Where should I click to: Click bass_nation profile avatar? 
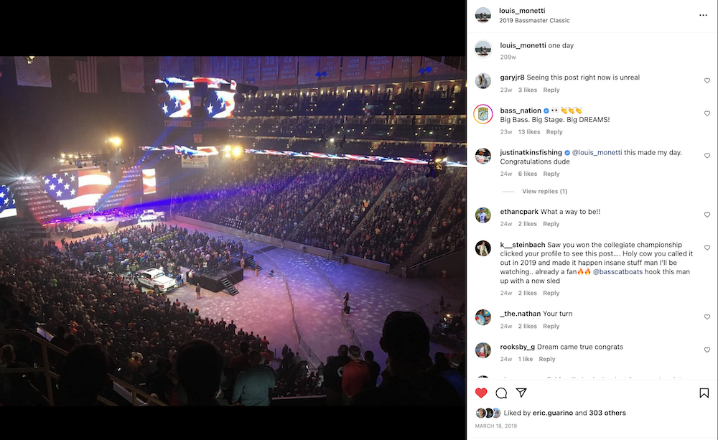pos(483,114)
